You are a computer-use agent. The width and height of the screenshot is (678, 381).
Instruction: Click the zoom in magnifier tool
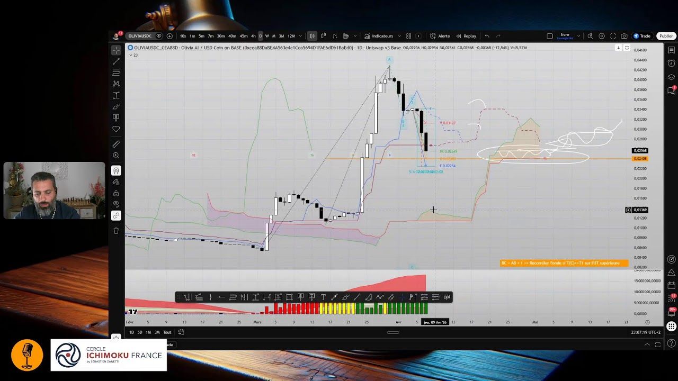tap(116, 156)
